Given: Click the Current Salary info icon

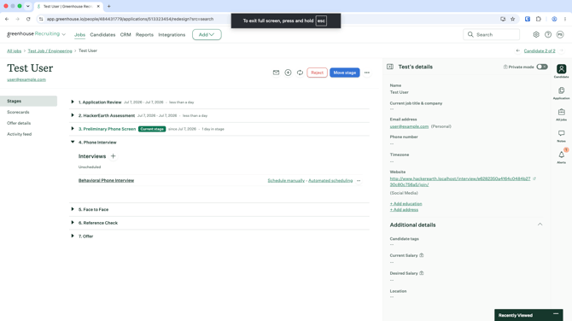Looking at the screenshot, I should pyautogui.click(x=422, y=255).
